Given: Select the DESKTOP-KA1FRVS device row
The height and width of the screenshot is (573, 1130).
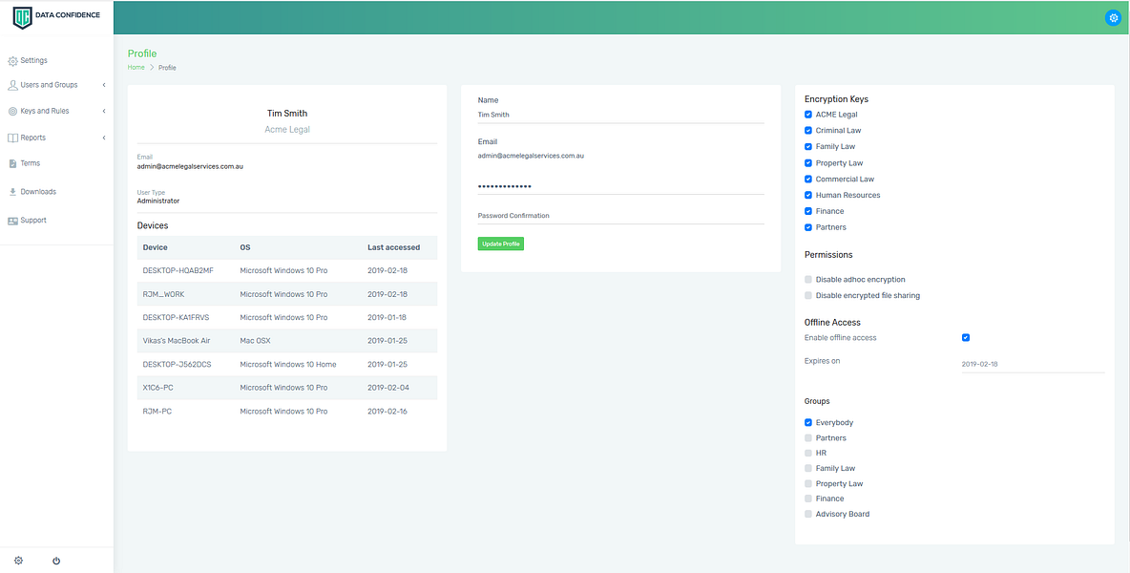Looking at the screenshot, I should pos(287,317).
